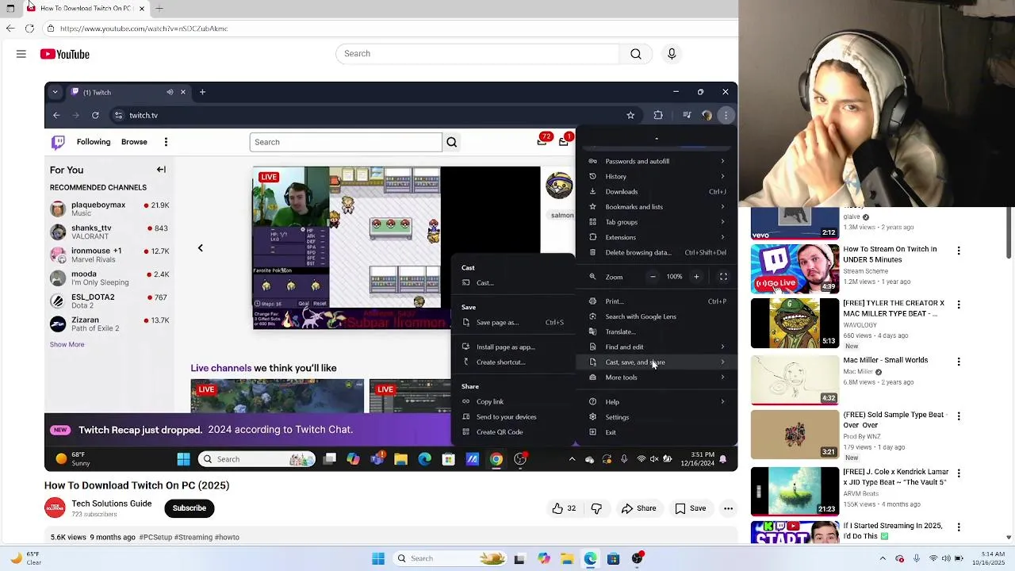Open How To Stream On Twitch thumbnail
The image size is (1015, 571).
point(795,269)
